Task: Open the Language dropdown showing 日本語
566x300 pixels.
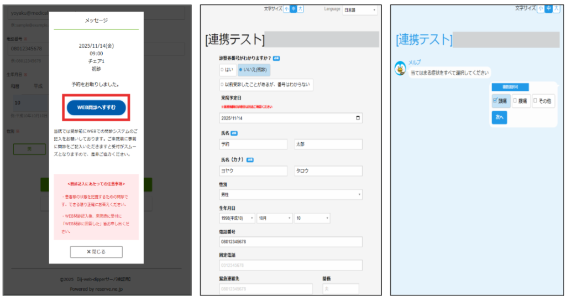Action: 359,10
